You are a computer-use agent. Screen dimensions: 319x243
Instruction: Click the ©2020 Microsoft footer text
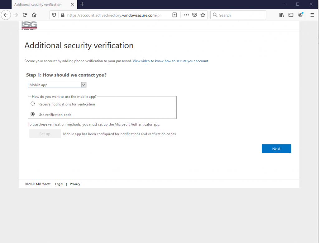coord(38,184)
